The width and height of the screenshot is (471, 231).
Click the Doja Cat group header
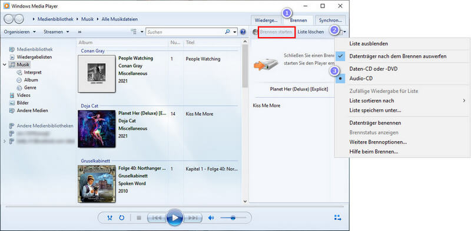click(x=89, y=106)
